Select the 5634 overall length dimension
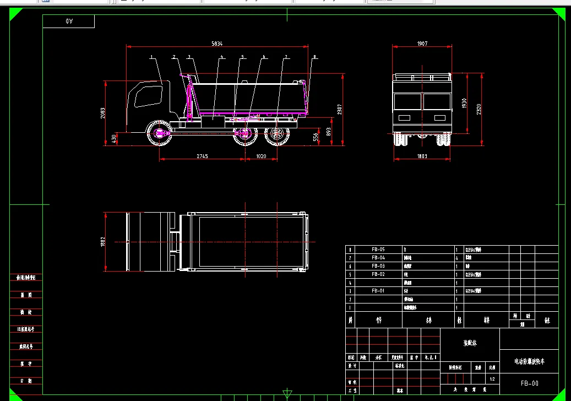 [217, 44]
